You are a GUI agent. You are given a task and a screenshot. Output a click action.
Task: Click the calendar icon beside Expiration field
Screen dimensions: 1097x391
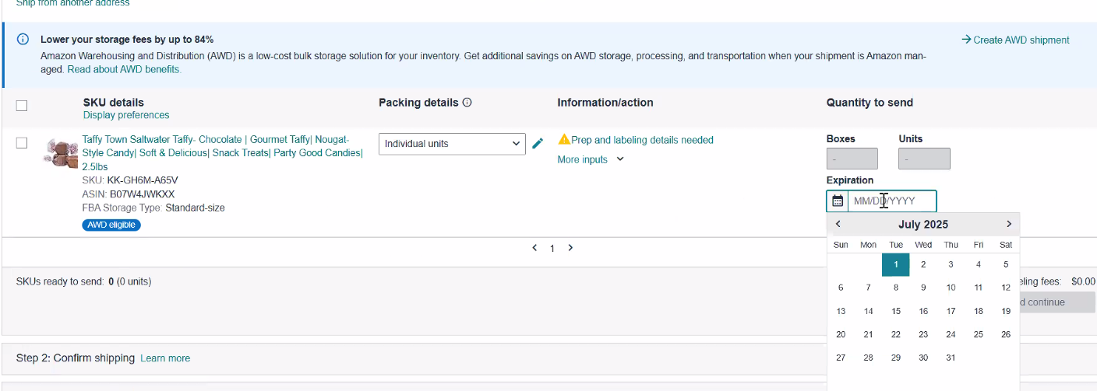click(838, 201)
